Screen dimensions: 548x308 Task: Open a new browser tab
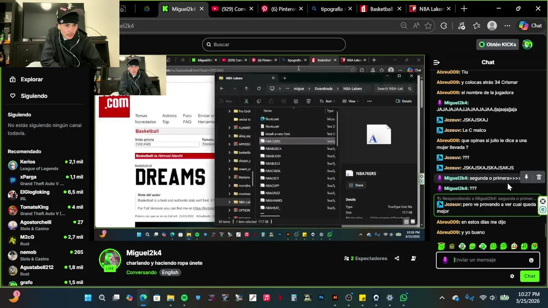(464, 9)
